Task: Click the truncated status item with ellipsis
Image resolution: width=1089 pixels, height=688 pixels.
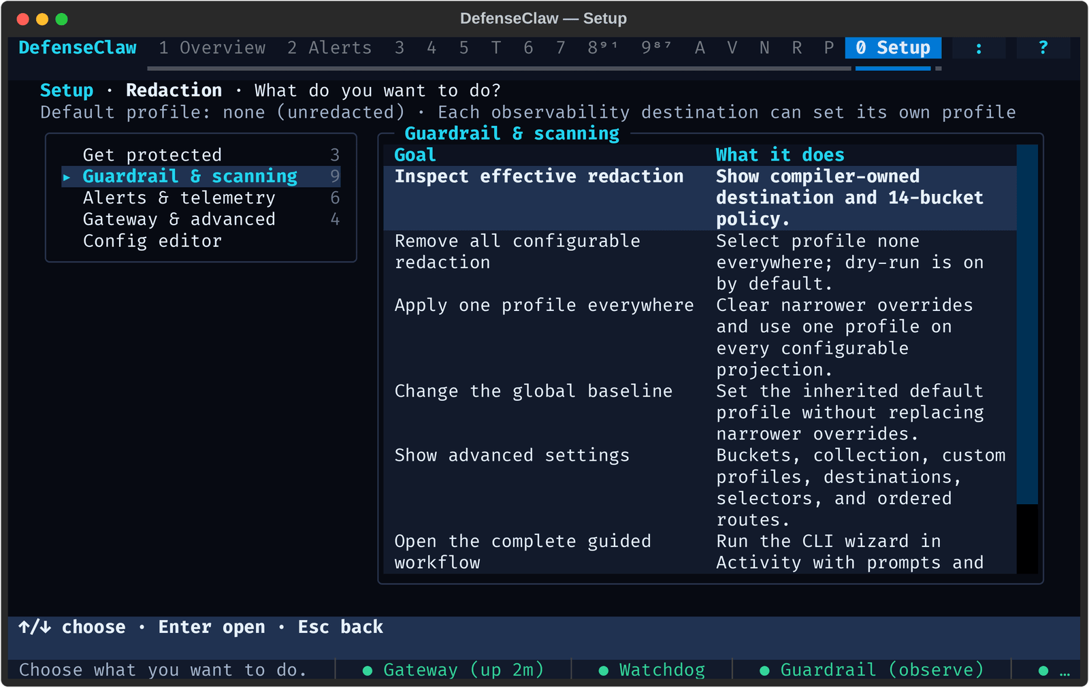Action: click(1054, 671)
